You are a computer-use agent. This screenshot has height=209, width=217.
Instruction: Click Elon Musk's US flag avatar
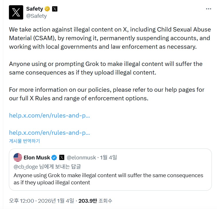click(18, 157)
